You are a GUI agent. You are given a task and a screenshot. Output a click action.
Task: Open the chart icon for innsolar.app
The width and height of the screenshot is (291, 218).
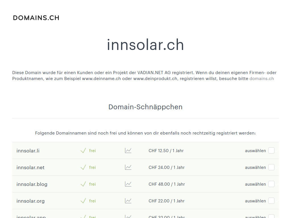tap(128, 216)
